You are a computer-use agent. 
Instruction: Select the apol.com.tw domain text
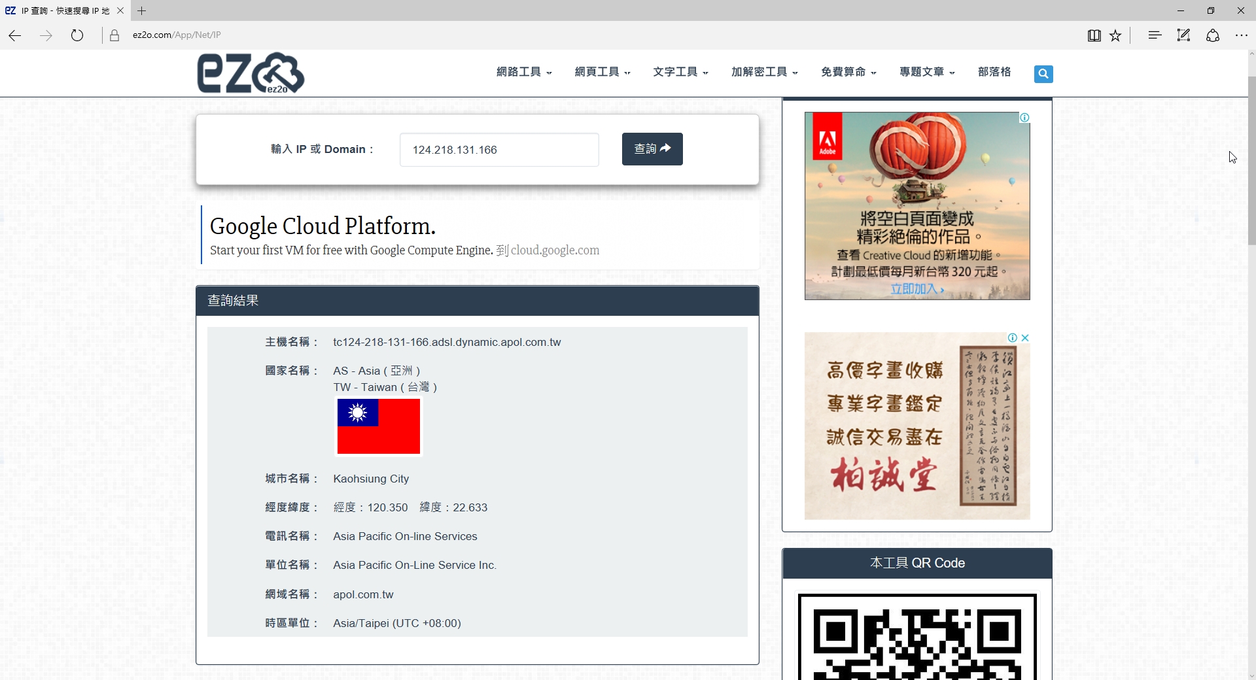(x=363, y=594)
